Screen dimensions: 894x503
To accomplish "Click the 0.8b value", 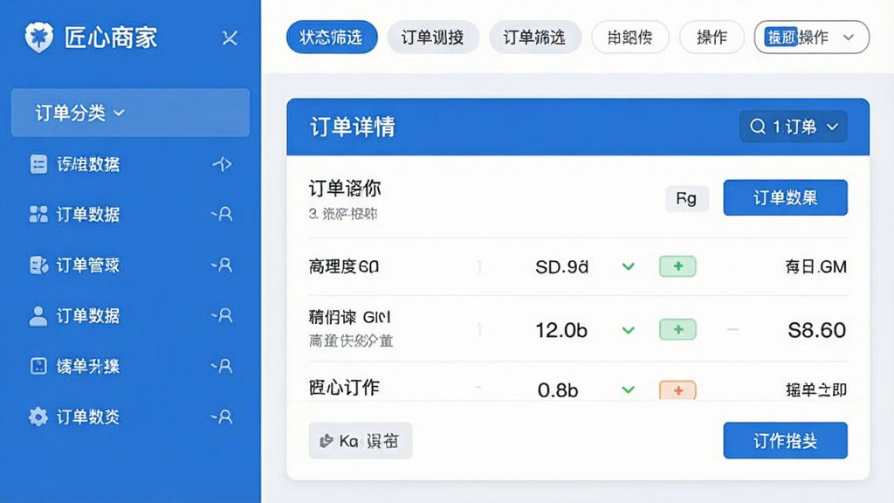I will click(558, 390).
